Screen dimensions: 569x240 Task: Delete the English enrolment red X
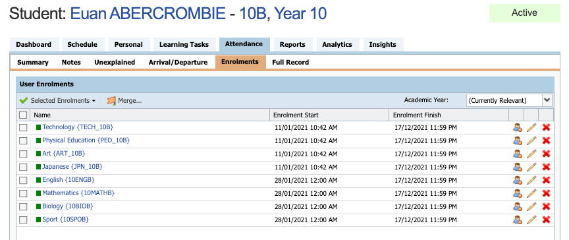[546, 180]
